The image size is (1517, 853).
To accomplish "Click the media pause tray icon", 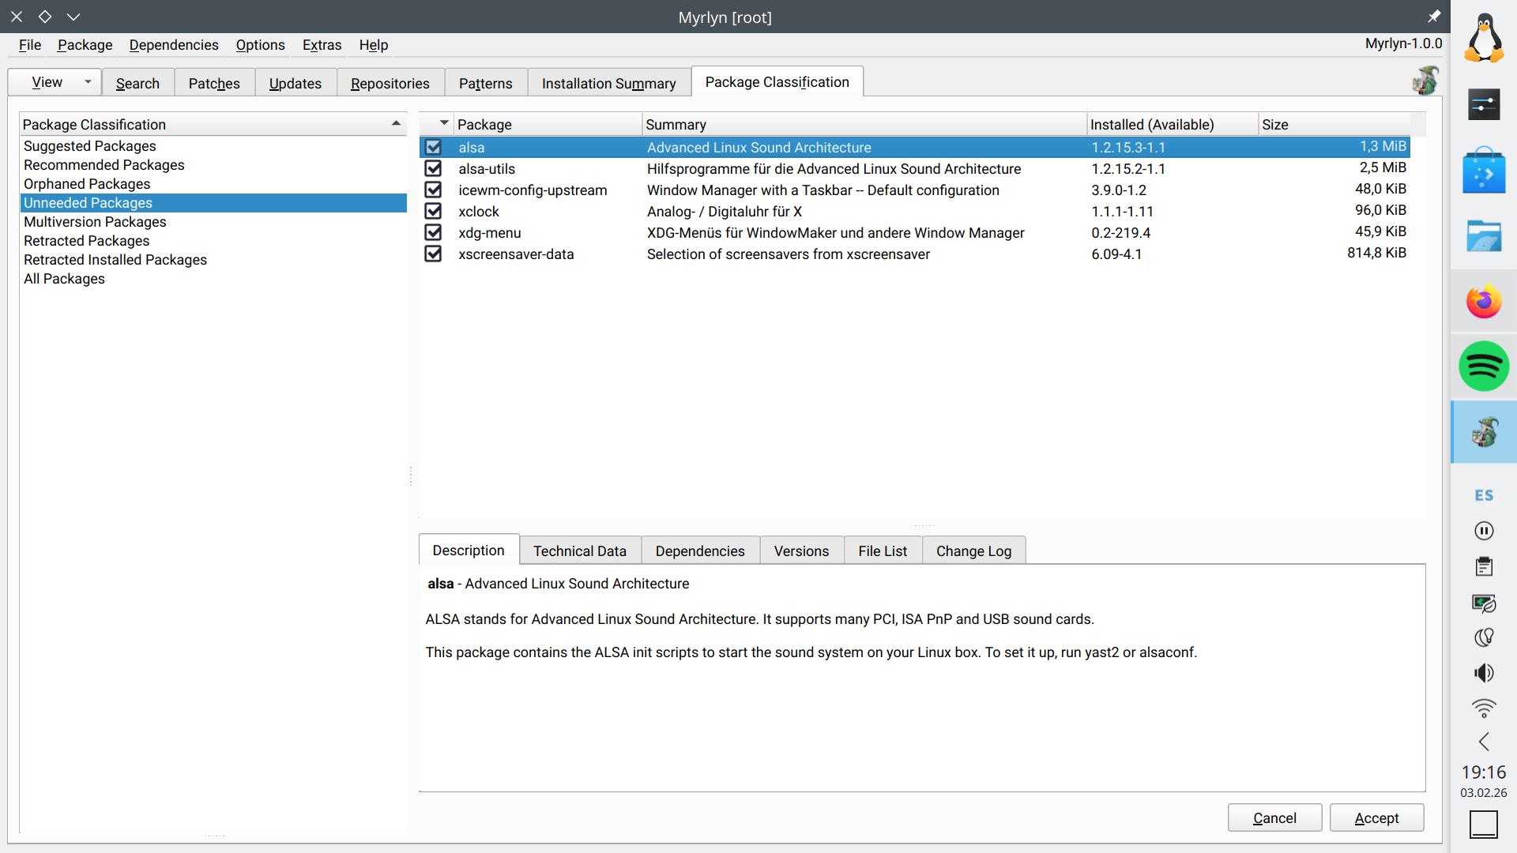I will click(x=1483, y=531).
